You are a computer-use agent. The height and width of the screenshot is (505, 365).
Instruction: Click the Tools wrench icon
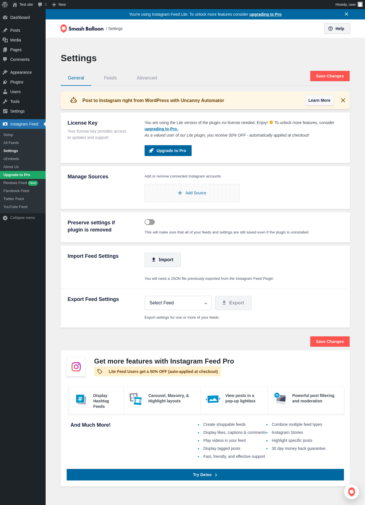click(5, 101)
